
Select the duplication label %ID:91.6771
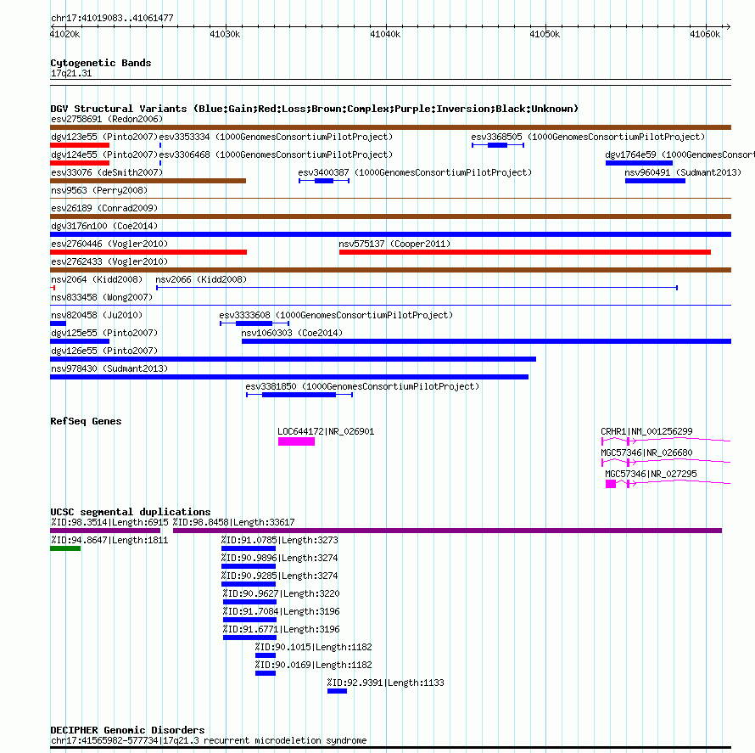pyautogui.click(x=281, y=629)
